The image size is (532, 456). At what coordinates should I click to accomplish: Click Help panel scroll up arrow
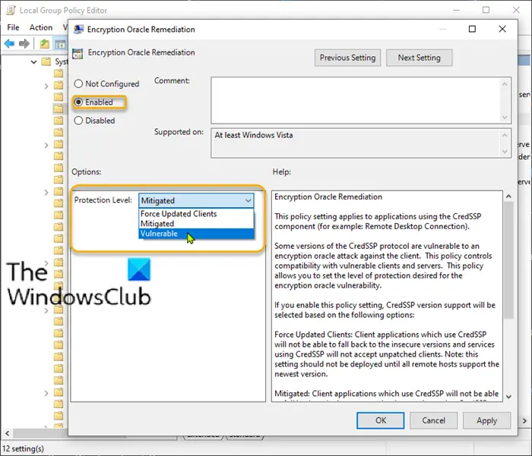coord(508,197)
